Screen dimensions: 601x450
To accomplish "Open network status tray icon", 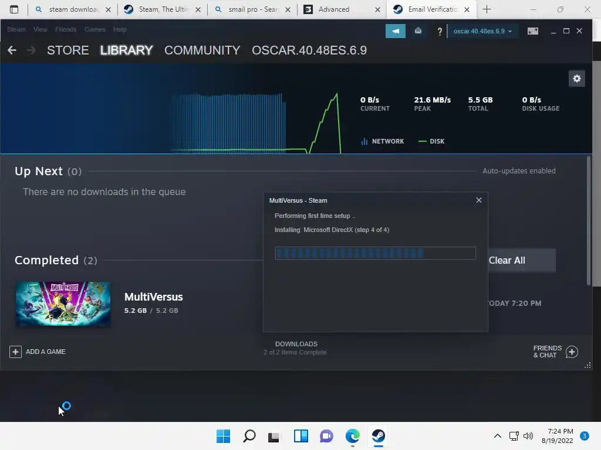I will [x=514, y=436].
